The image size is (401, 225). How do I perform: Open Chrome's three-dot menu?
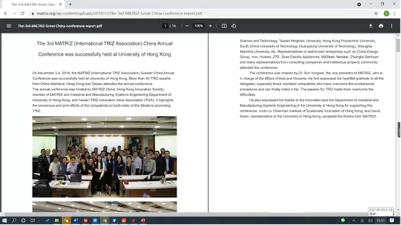coord(395,13)
